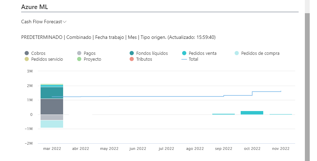Select the dark gray Cobros bar in March

(x=52, y=107)
